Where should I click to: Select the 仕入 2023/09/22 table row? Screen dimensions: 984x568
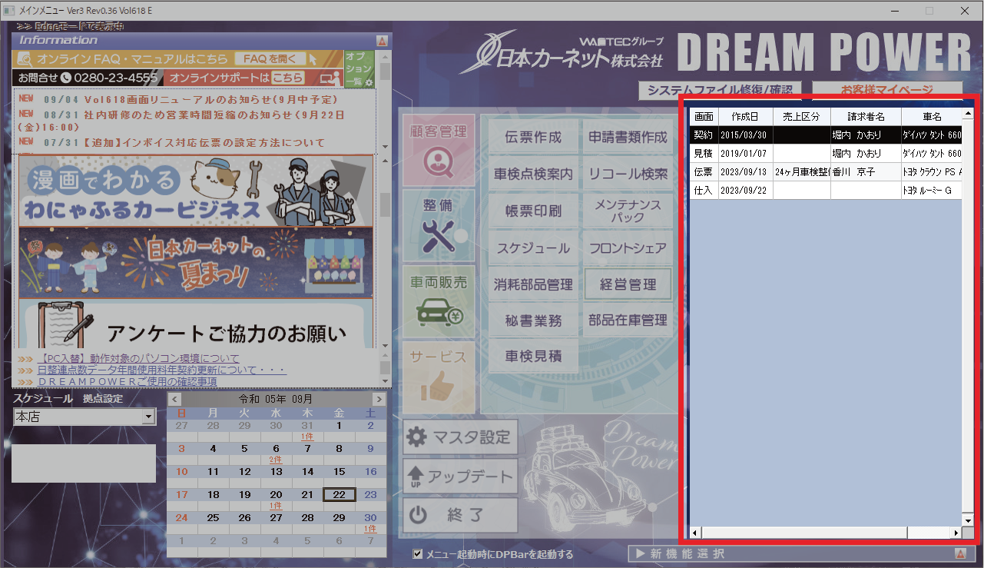(x=826, y=190)
